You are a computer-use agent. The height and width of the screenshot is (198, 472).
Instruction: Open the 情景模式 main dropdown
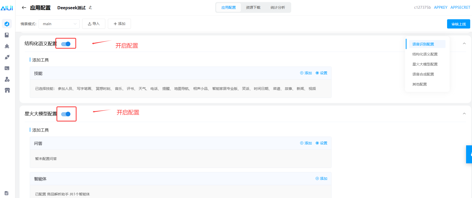59,24
